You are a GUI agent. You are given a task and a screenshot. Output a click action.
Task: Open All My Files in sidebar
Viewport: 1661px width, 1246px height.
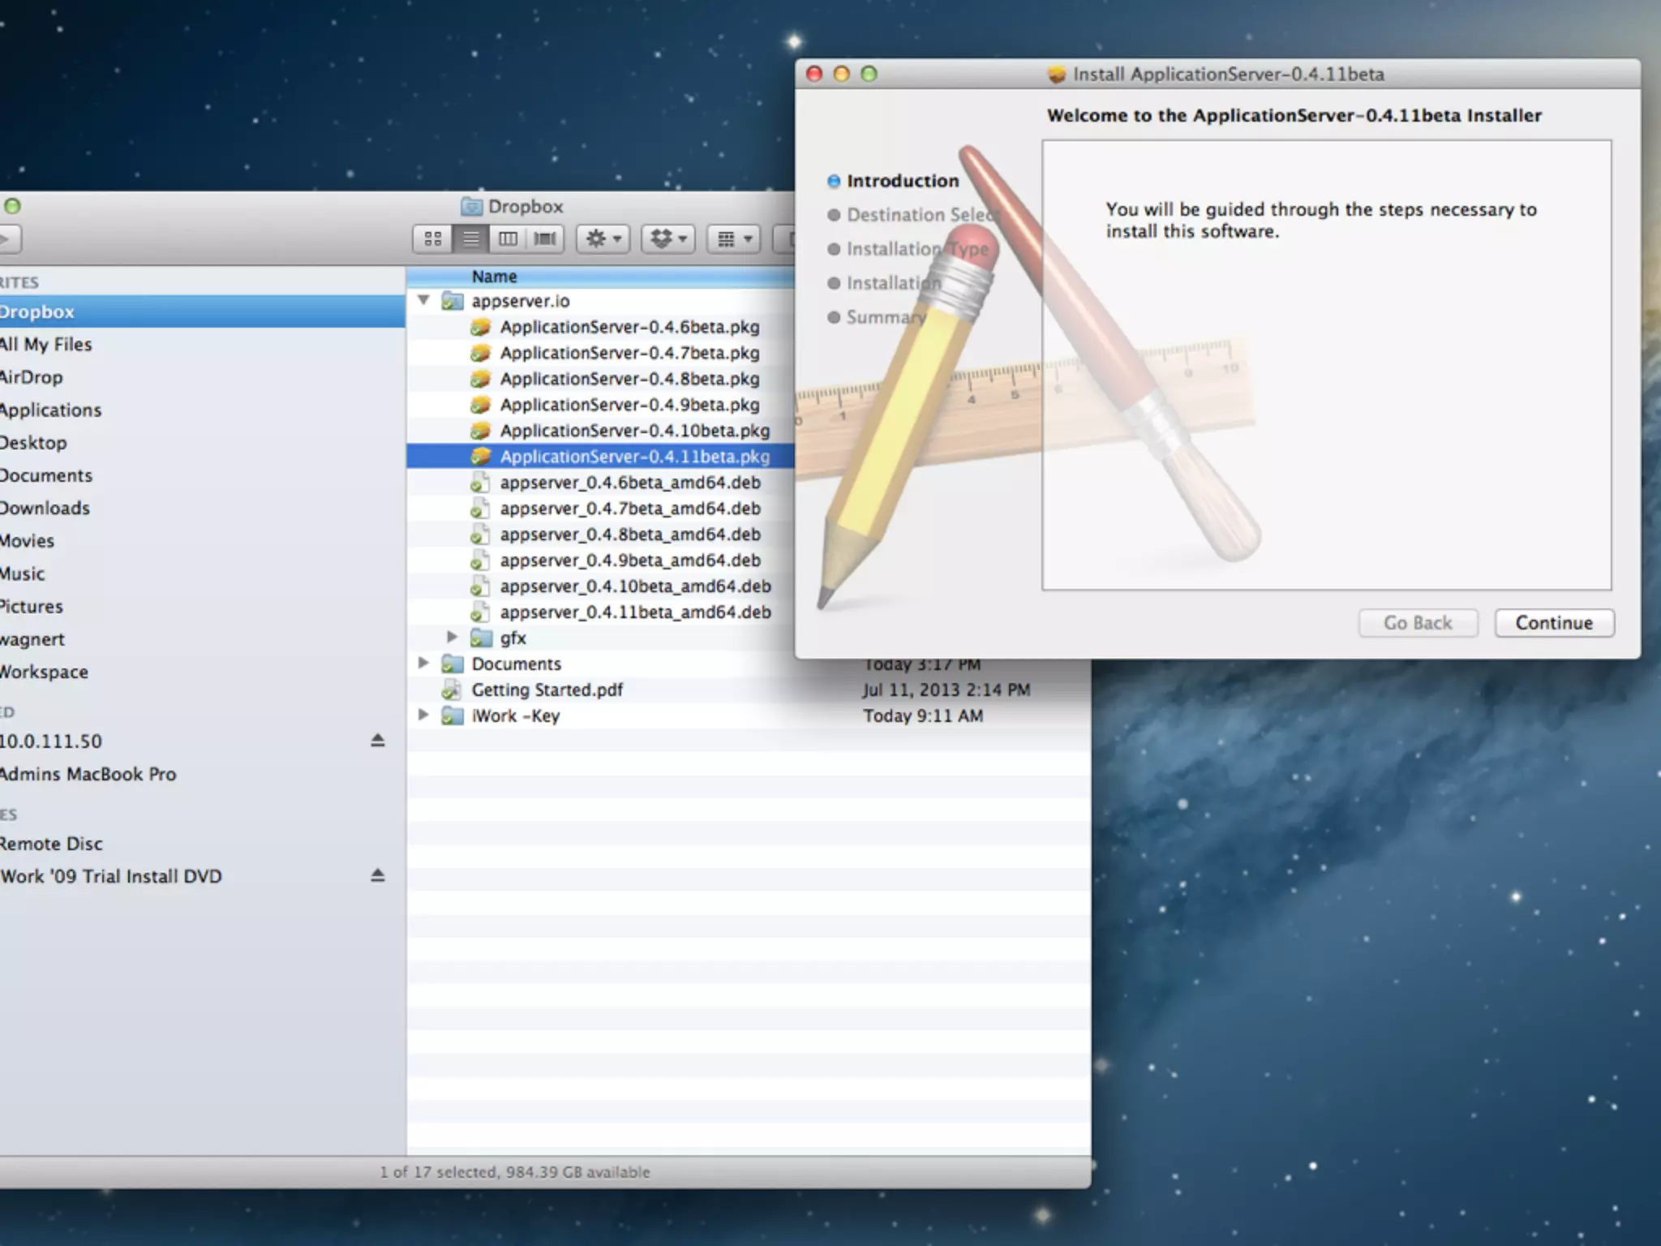(x=202, y=344)
